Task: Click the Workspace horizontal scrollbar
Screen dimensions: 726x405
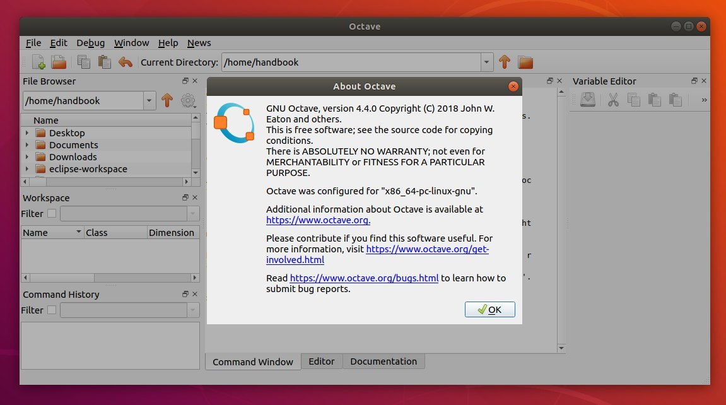Action: tap(110, 278)
